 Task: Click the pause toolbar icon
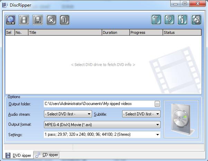tap(64, 20)
